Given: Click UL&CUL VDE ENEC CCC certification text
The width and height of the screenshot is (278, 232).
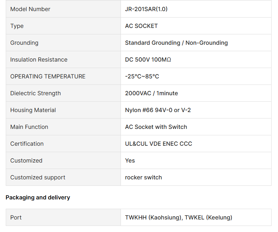Looking at the screenshot, I should tap(159, 144).
